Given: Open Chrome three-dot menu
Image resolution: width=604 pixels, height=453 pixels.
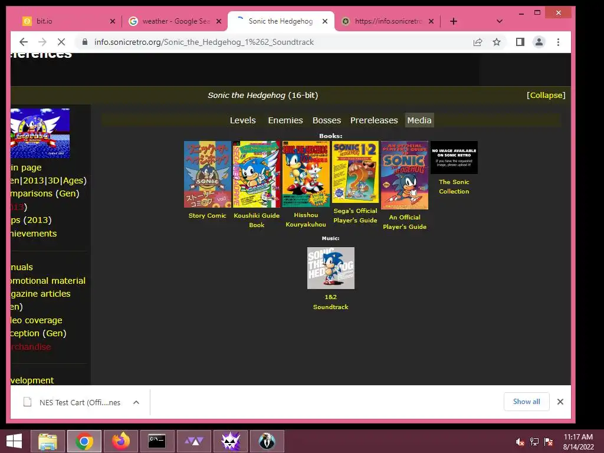Looking at the screenshot, I should tap(558, 42).
